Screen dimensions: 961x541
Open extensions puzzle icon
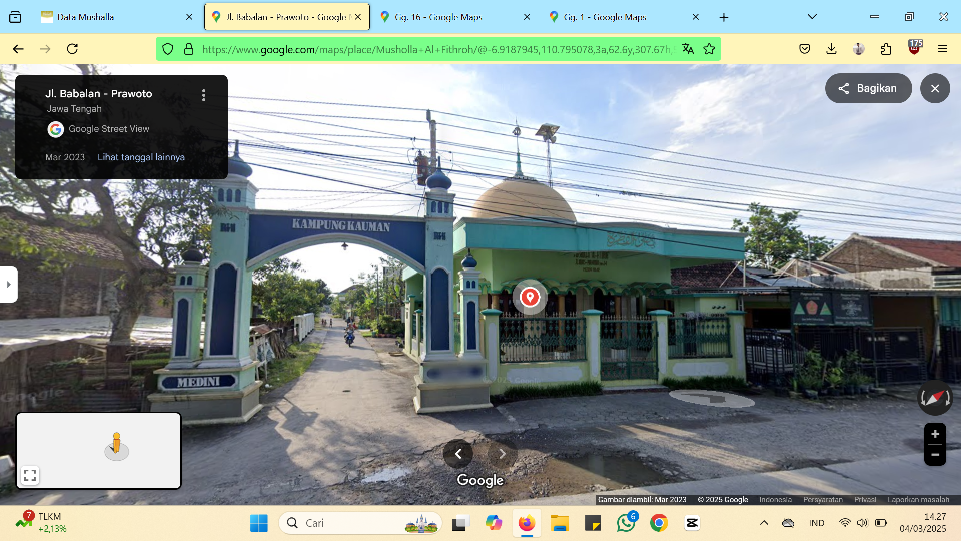click(x=886, y=49)
